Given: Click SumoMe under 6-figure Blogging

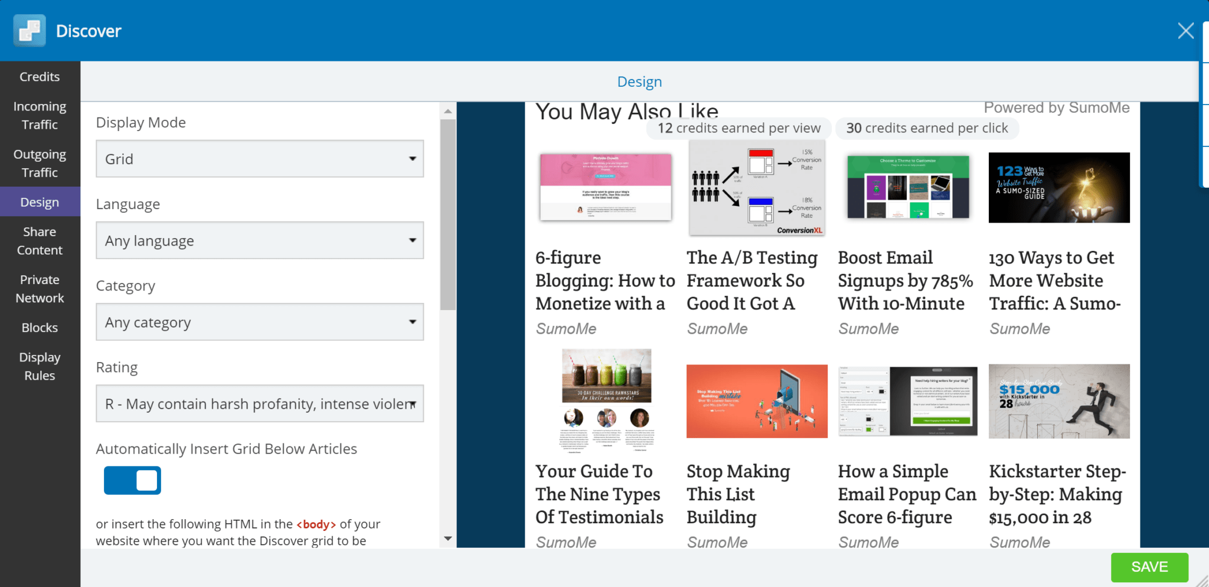Looking at the screenshot, I should 566,329.
